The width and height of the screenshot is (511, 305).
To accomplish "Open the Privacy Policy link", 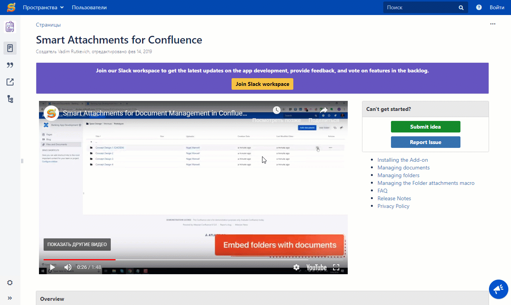I will pyautogui.click(x=393, y=206).
